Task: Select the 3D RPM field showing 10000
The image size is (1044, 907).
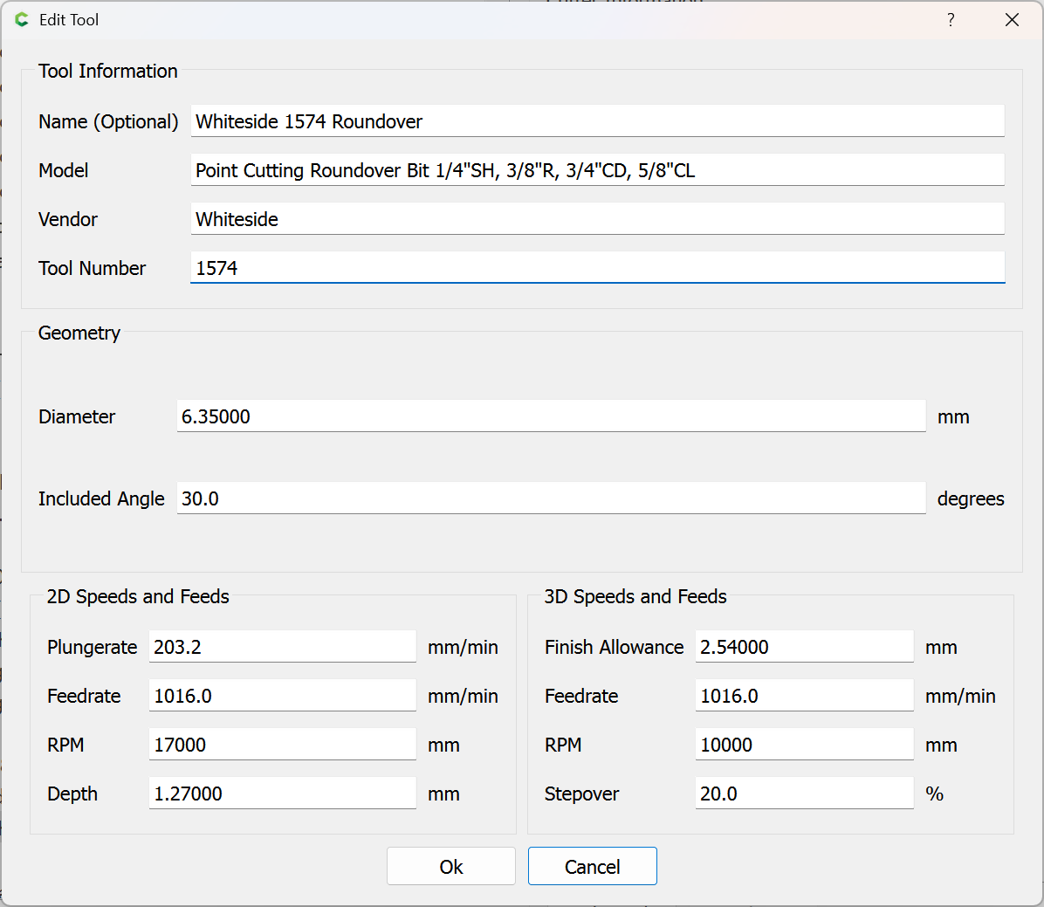Action: click(x=804, y=745)
